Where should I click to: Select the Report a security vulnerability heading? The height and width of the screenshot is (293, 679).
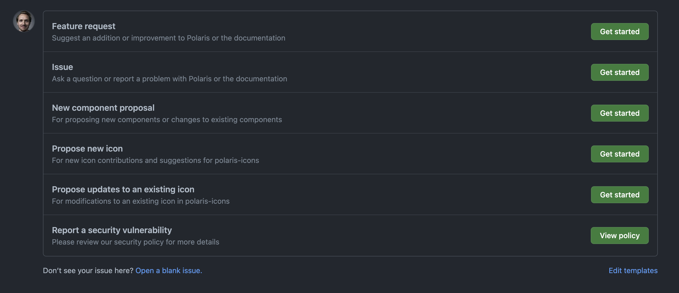coord(112,230)
